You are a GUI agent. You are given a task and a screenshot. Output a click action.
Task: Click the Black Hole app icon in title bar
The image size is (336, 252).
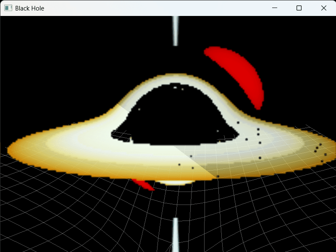8,8
